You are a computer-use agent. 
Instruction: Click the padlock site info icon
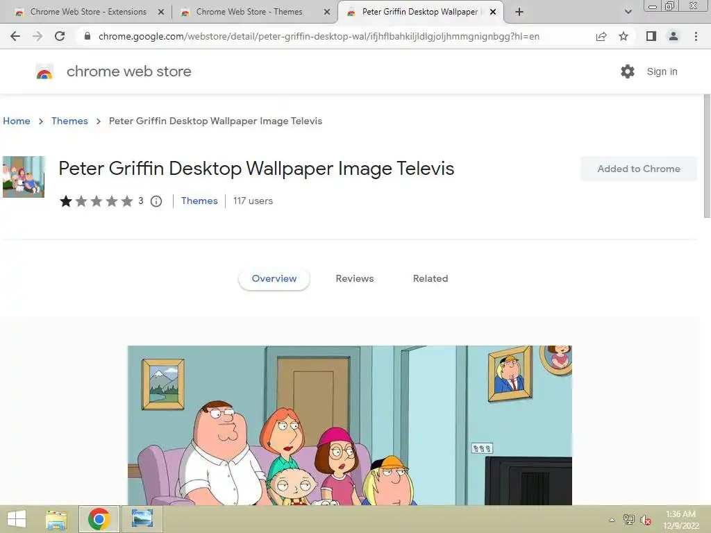tap(87, 36)
